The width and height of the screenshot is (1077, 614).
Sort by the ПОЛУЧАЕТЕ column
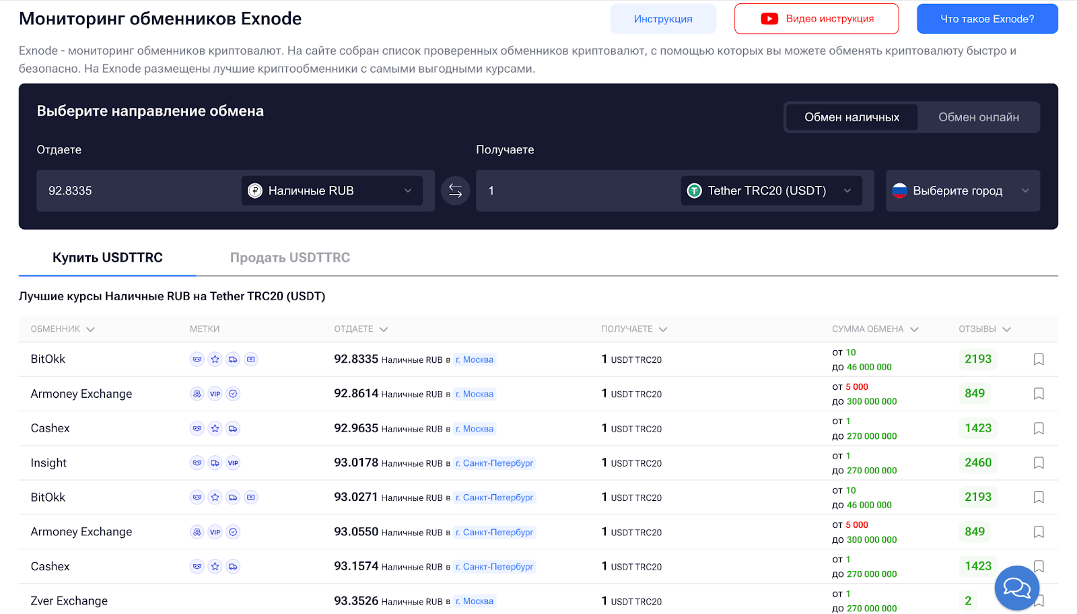634,329
